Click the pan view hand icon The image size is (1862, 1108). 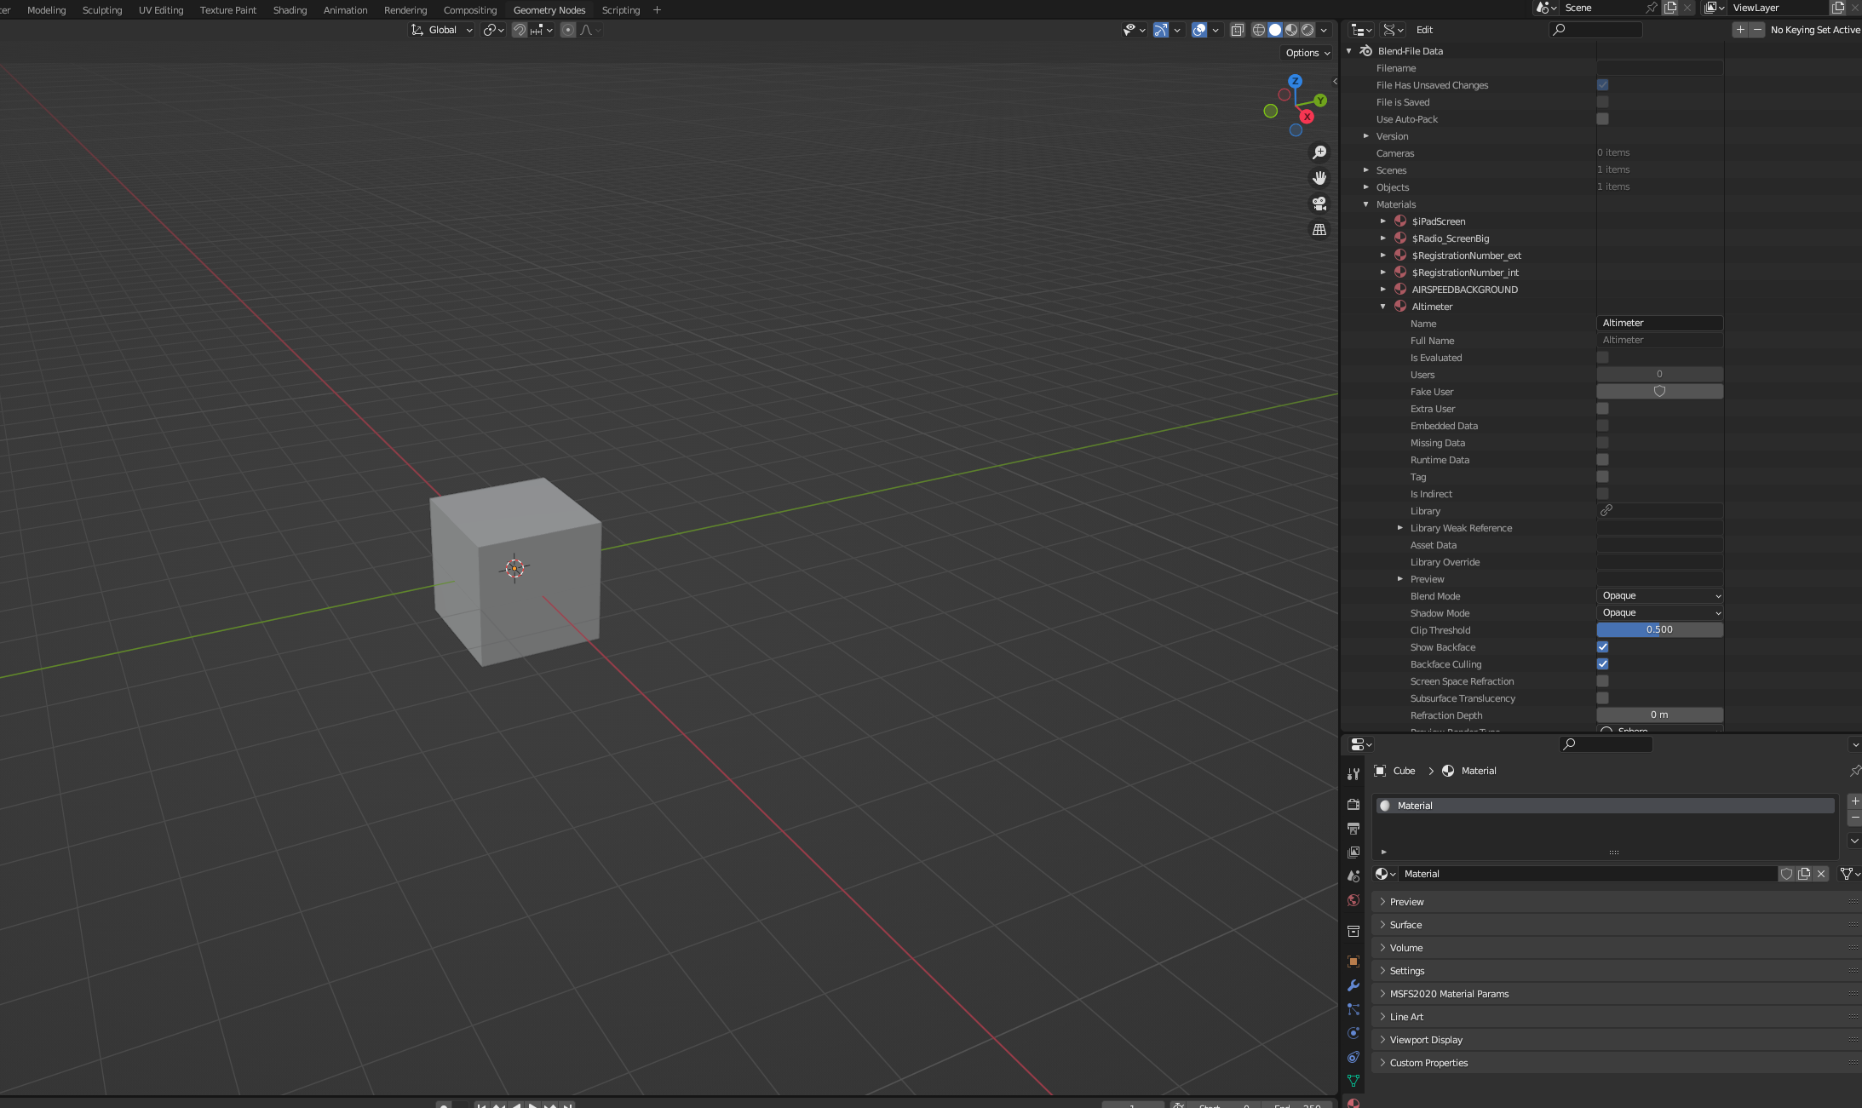(x=1319, y=178)
